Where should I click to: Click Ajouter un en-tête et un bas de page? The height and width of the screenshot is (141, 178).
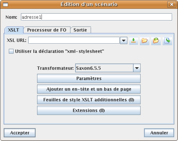click(x=89, y=89)
